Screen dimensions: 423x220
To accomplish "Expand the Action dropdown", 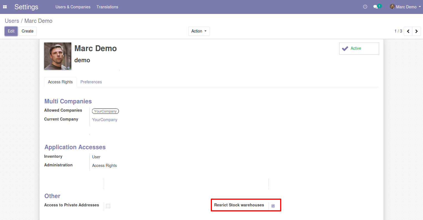I will pos(199,31).
